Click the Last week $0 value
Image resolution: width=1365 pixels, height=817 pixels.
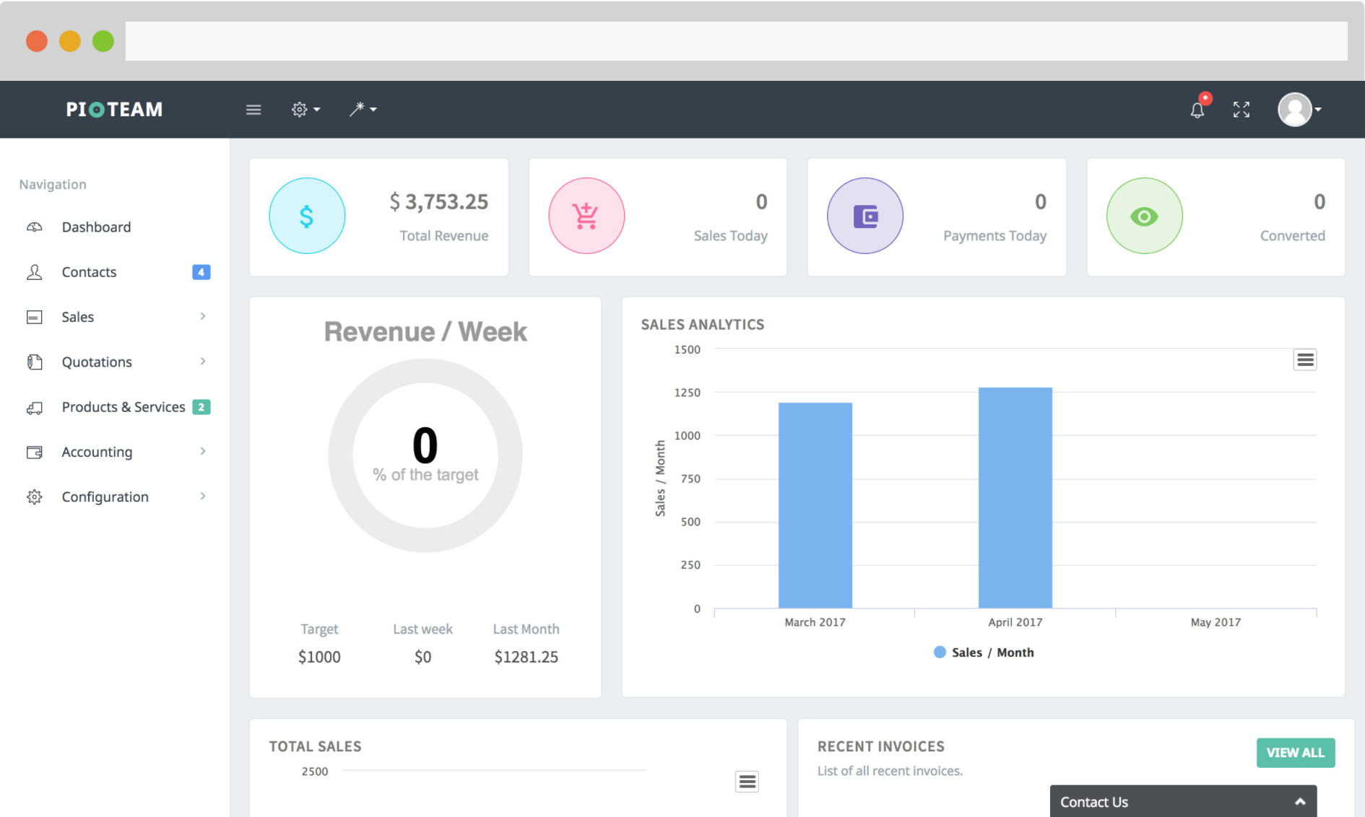[x=422, y=657]
